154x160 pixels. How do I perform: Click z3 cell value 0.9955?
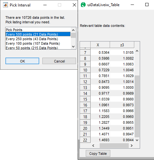coord(122,122)
